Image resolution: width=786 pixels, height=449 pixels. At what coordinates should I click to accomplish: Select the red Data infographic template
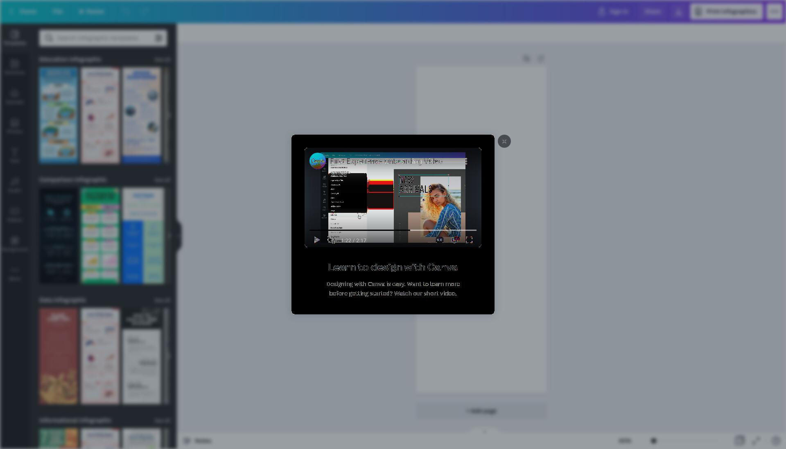pyautogui.click(x=59, y=356)
